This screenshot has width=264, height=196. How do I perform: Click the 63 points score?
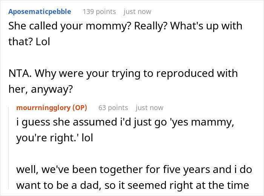pyautogui.click(x=113, y=107)
